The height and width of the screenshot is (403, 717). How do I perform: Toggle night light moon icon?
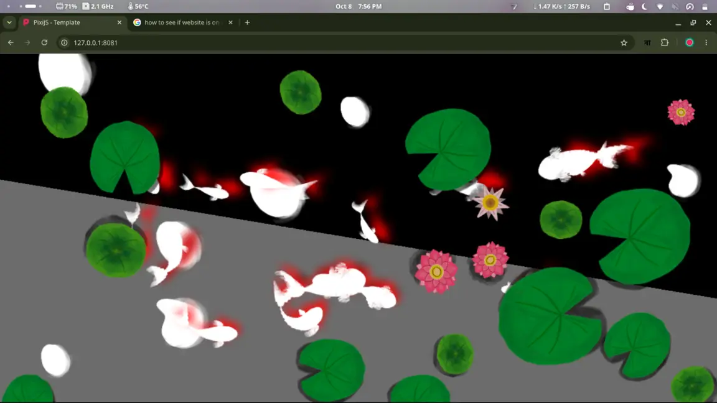pyautogui.click(x=645, y=6)
